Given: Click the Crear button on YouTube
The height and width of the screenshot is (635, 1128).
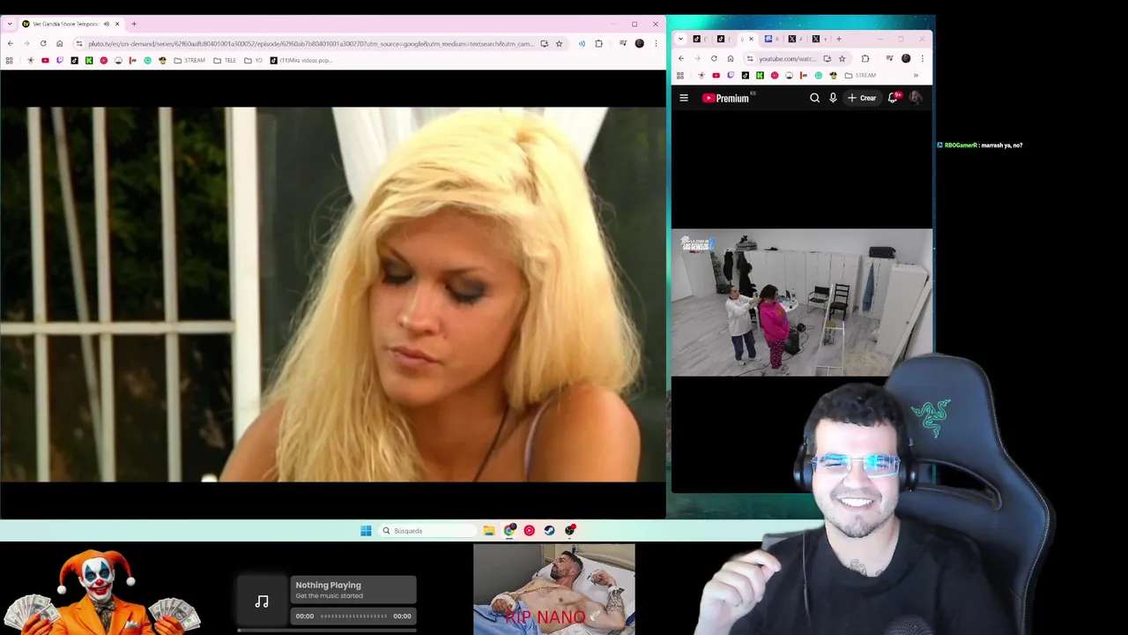Looking at the screenshot, I should [862, 98].
